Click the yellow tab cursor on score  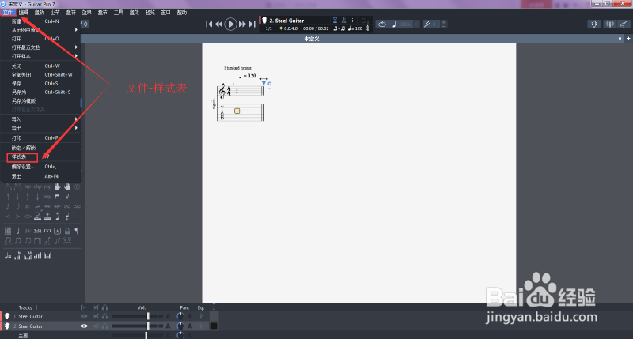[x=237, y=111]
